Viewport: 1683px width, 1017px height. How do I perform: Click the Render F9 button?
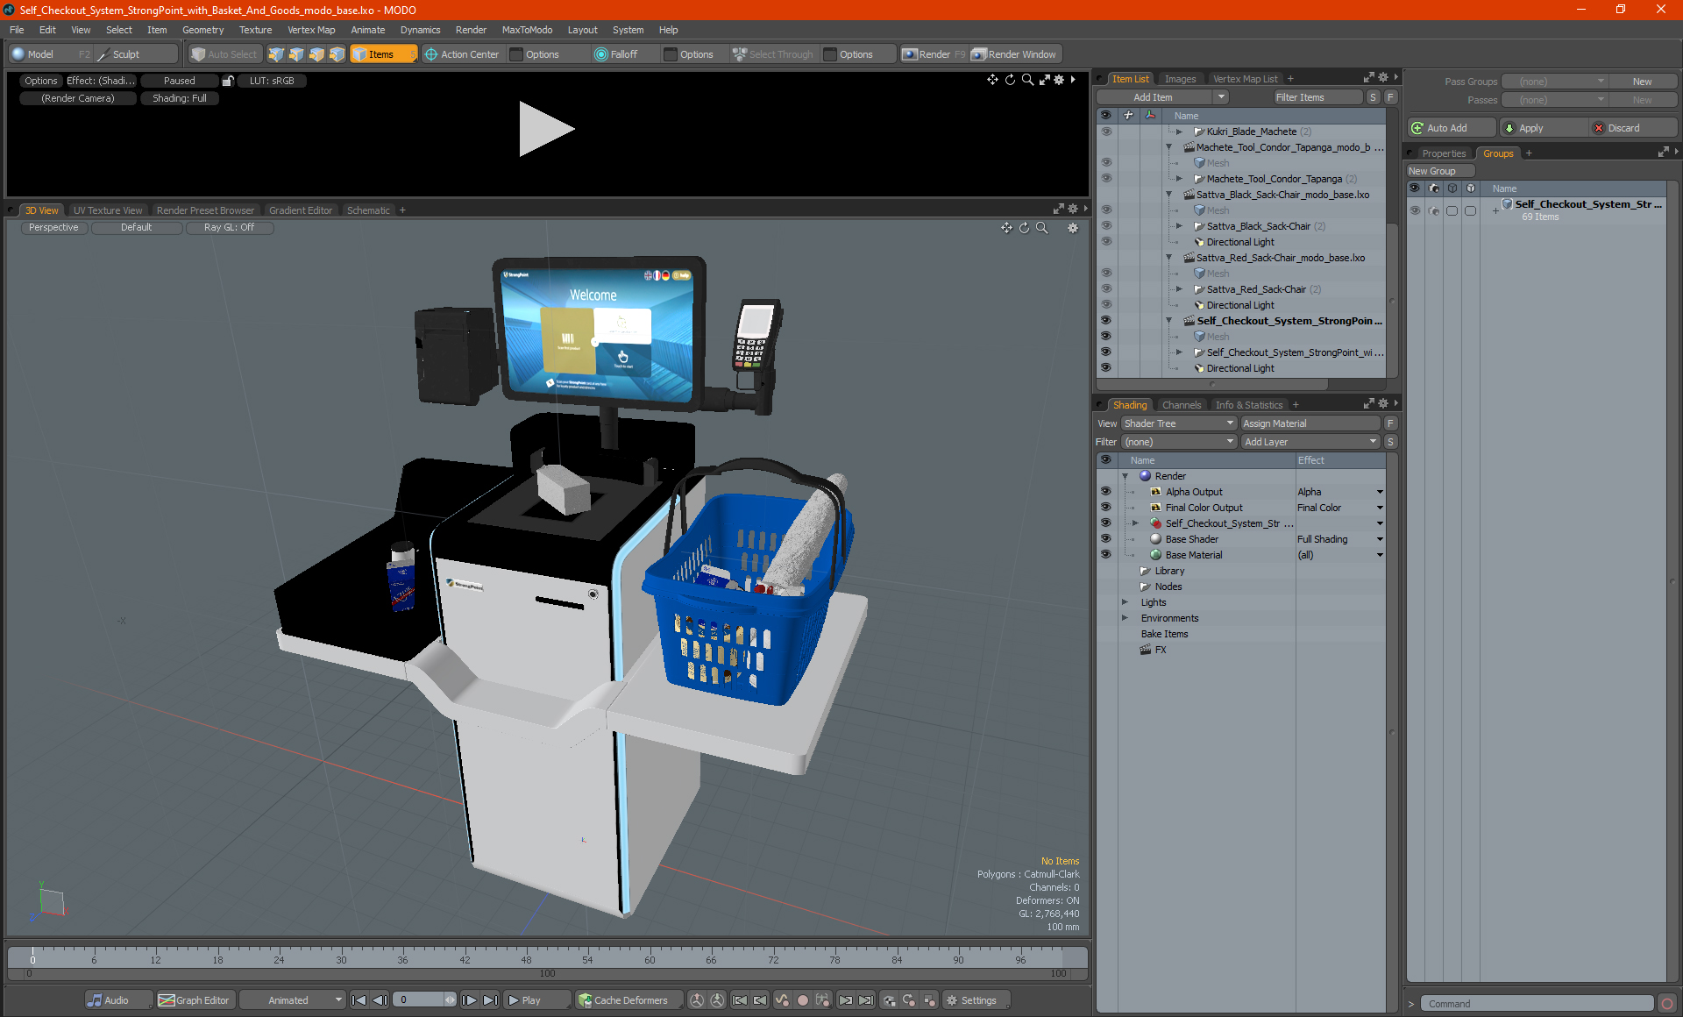point(934,54)
